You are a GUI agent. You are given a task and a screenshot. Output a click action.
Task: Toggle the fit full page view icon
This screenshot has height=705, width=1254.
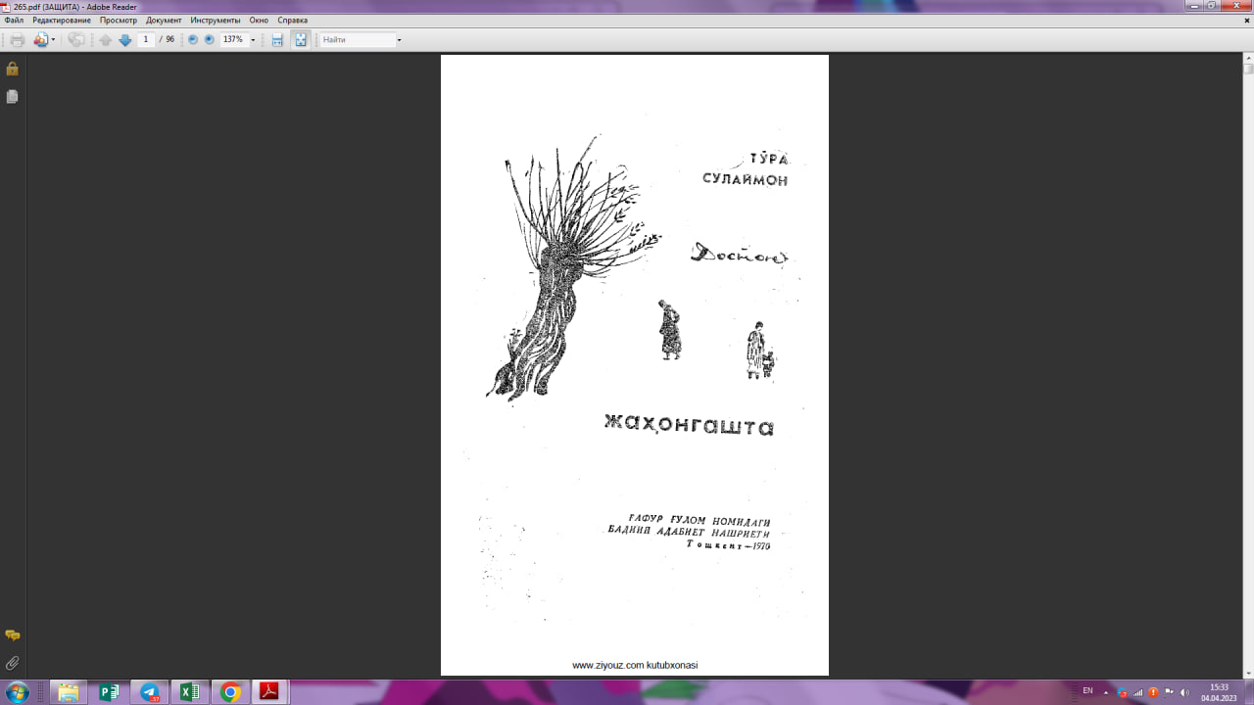[x=301, y=40]
